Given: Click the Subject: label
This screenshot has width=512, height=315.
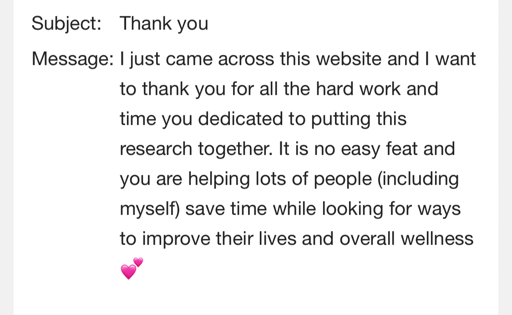Looking at the screenshot, I should click(x=66, y=24).
